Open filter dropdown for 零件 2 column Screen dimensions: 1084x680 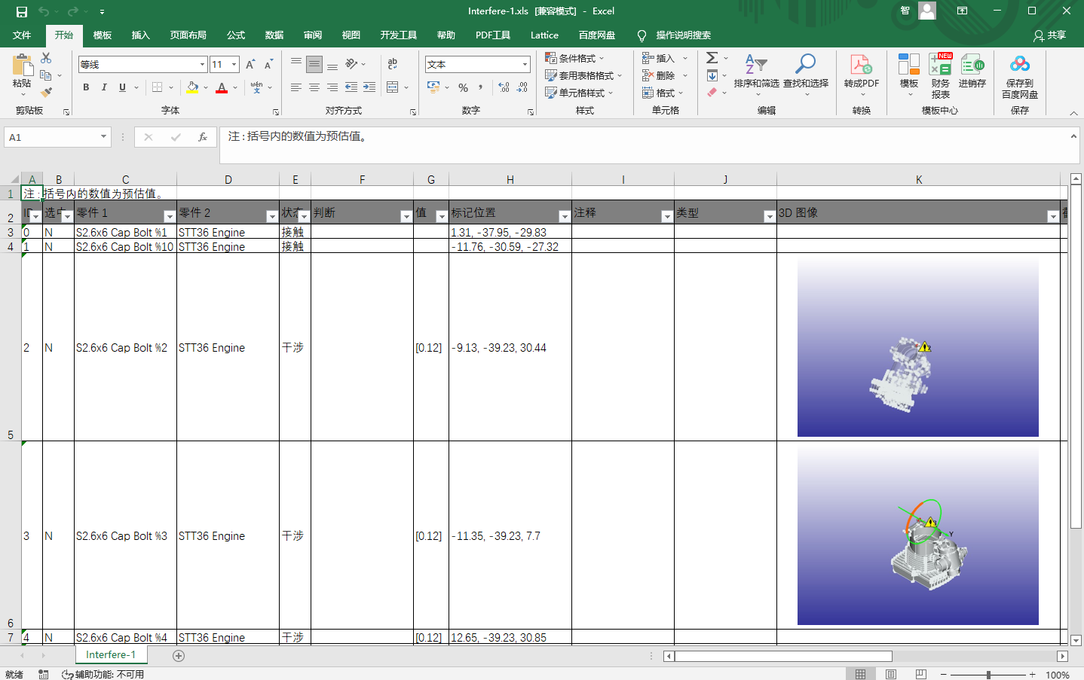coord(272,217)
